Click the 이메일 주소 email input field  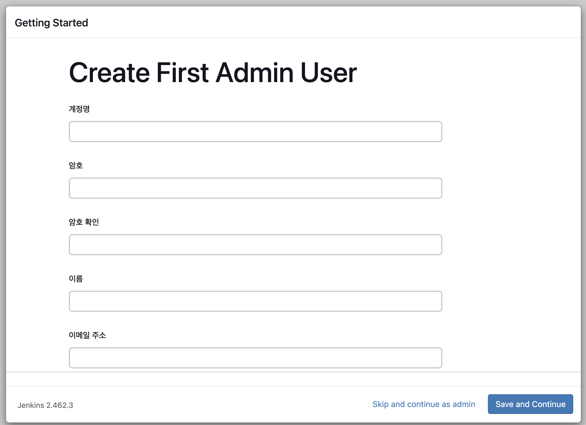(x=255, y=358)
